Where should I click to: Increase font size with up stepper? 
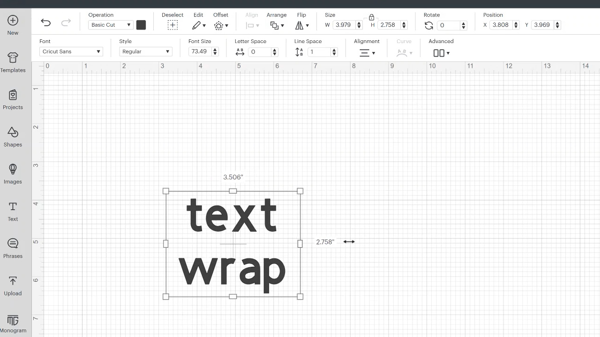(x=216, y=50)
